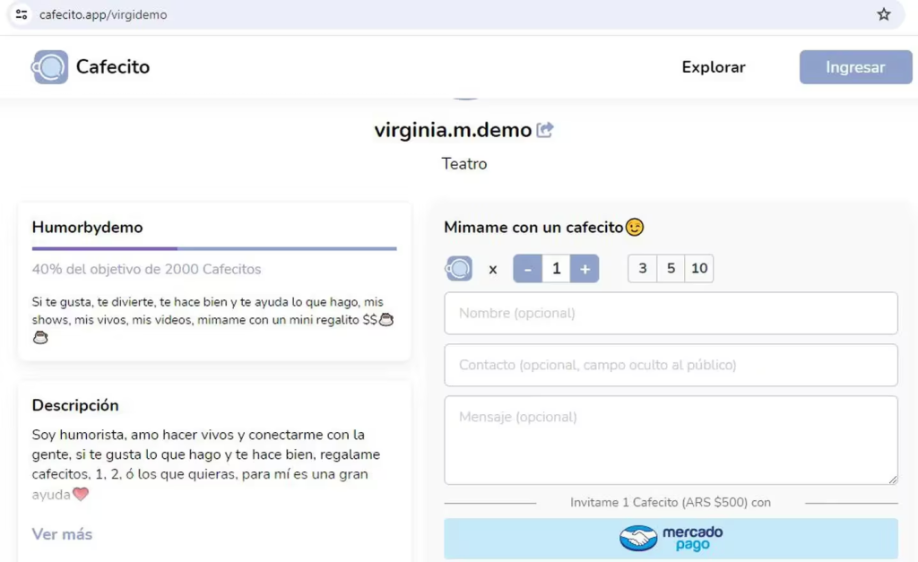Click the Cafecito brand name link
The height and width of the screenshot is (562, 918).
tap(113, 67)
